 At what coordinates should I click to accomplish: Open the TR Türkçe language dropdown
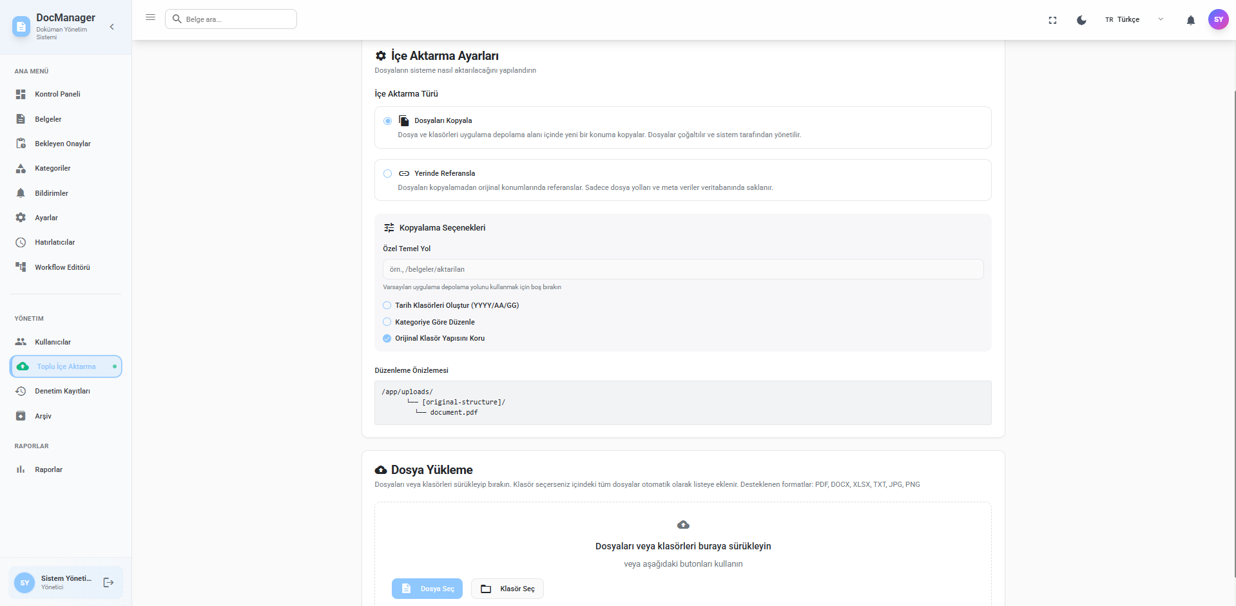coord(1134,20)
